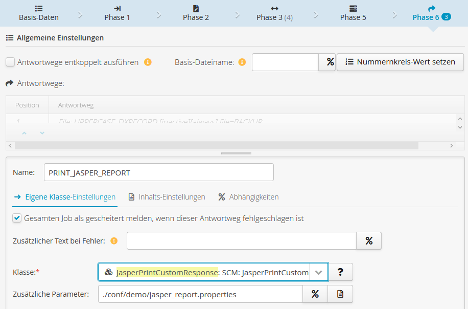Click the percent icon beside Basis-Dateiname

(327, 62)
